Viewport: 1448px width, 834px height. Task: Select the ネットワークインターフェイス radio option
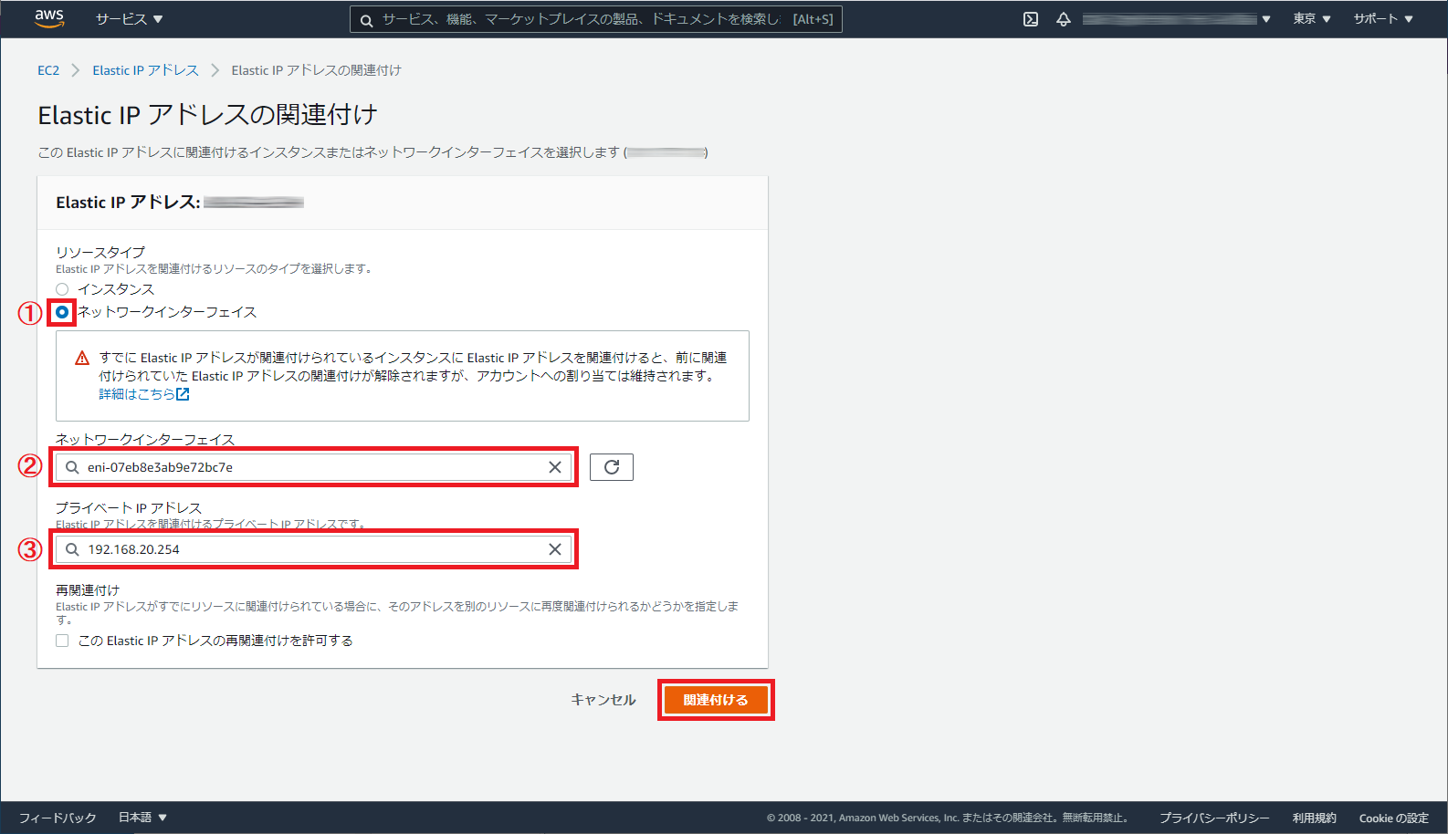click(x=62, y=312)
